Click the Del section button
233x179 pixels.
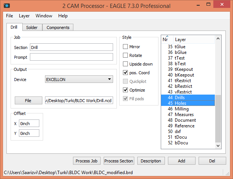point(212,161)
